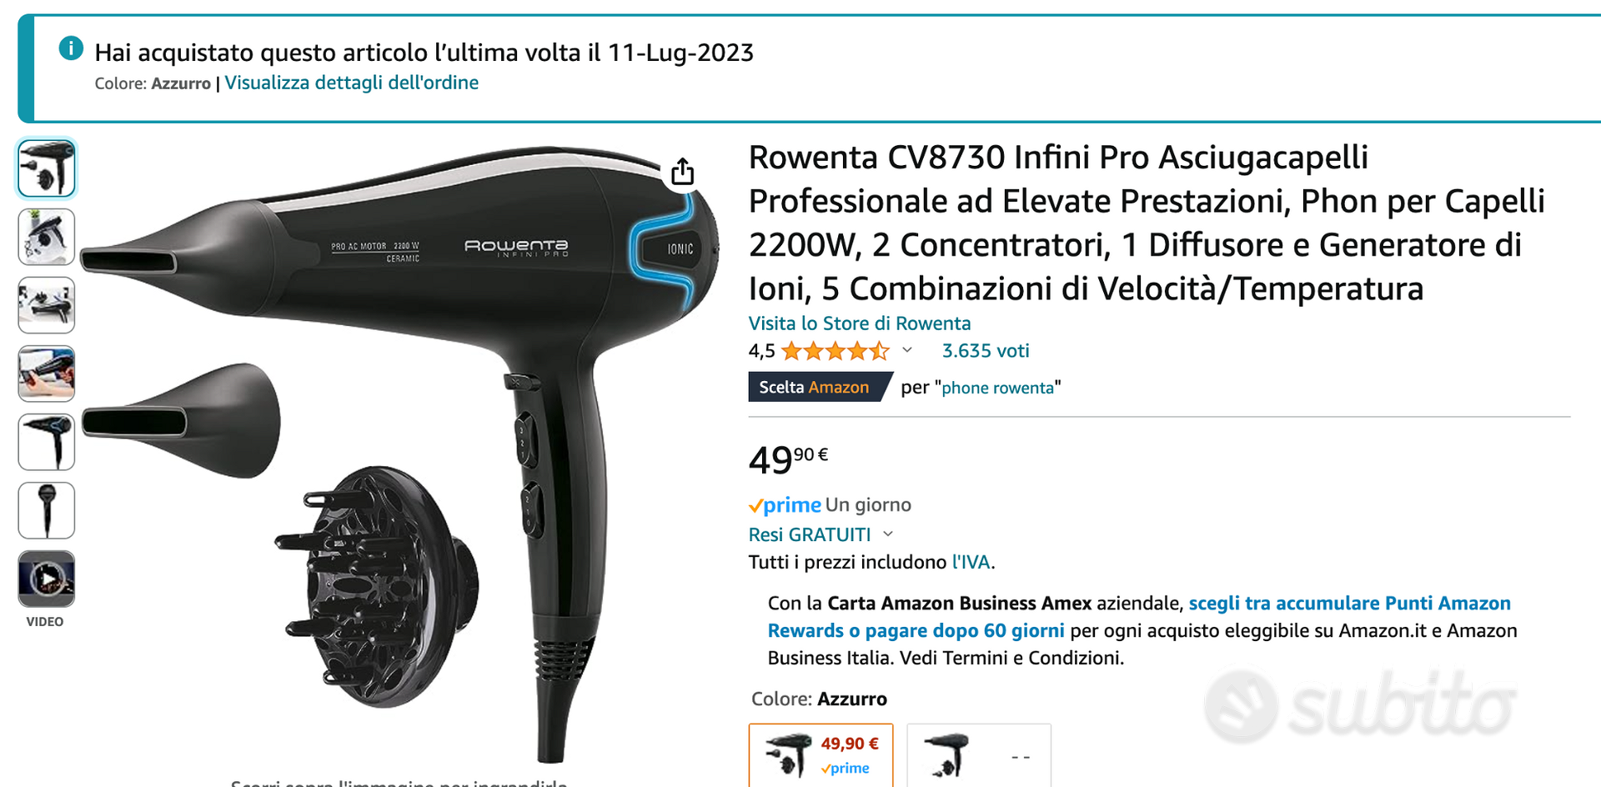Viewport: 1601px width, 787px height.
Task: Open the 3.635 voti reviews link
Action: (986, 351)
